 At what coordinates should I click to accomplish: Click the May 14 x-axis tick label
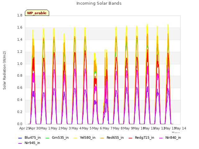[180, 128]
